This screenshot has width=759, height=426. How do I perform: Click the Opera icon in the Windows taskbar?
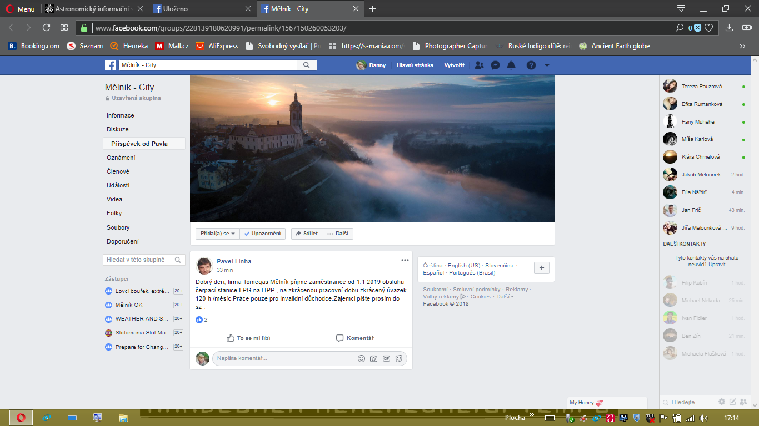[x=21, y=418]
